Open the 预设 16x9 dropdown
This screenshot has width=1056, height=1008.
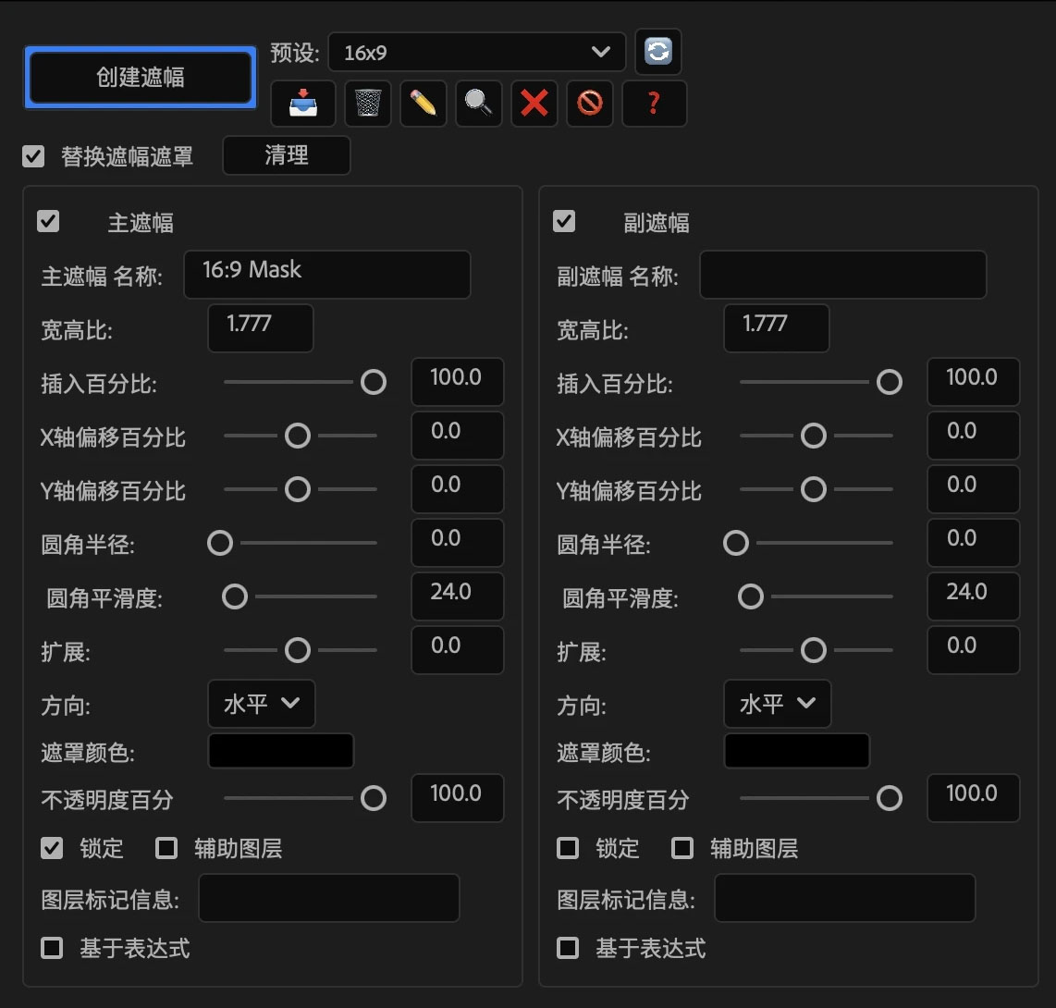coord(475,53)
